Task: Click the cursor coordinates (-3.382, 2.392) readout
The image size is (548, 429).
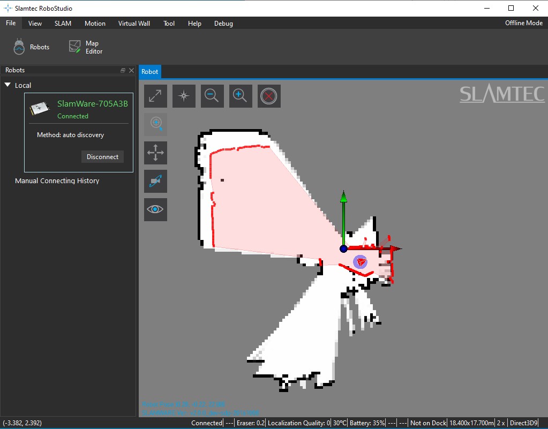Action: [22, 423]
